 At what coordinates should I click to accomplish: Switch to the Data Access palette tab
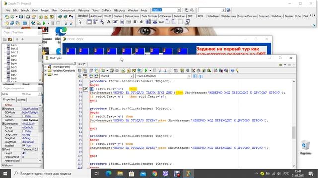[132, 16]
